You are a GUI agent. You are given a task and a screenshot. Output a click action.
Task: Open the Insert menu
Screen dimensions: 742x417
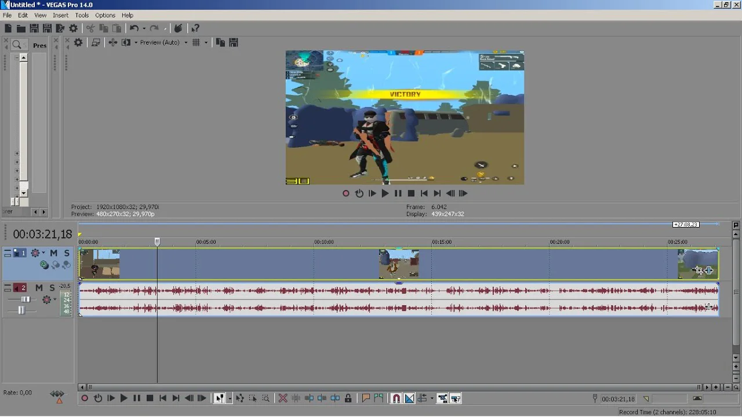pyautogui.click(x=60, y=15)
